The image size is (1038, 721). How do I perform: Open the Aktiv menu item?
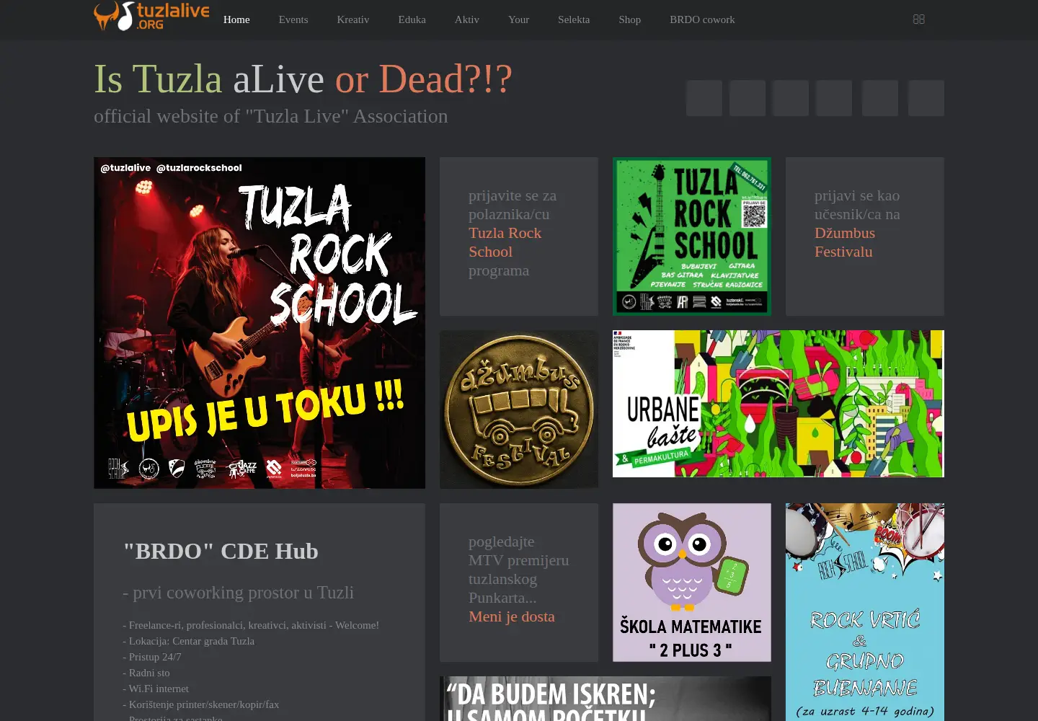[467, 19]
